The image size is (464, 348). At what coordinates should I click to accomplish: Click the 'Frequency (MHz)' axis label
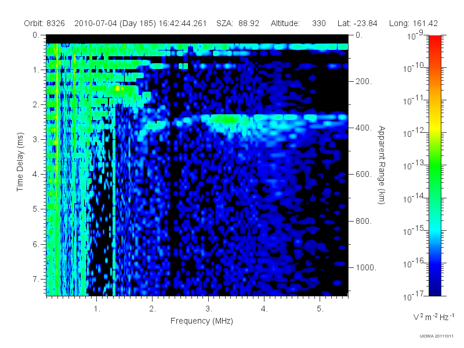[x=201, y=321]
